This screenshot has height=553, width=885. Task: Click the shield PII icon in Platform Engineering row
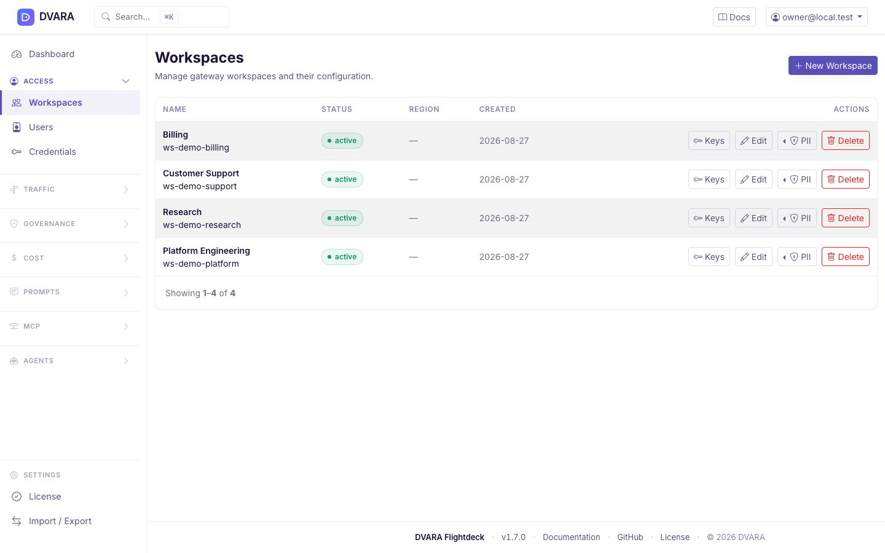point(794,257)
